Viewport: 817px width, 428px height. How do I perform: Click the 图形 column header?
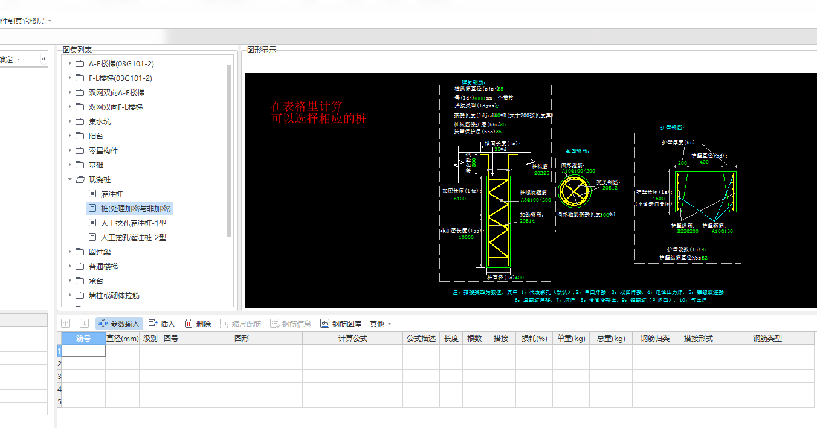coord(242,339)
